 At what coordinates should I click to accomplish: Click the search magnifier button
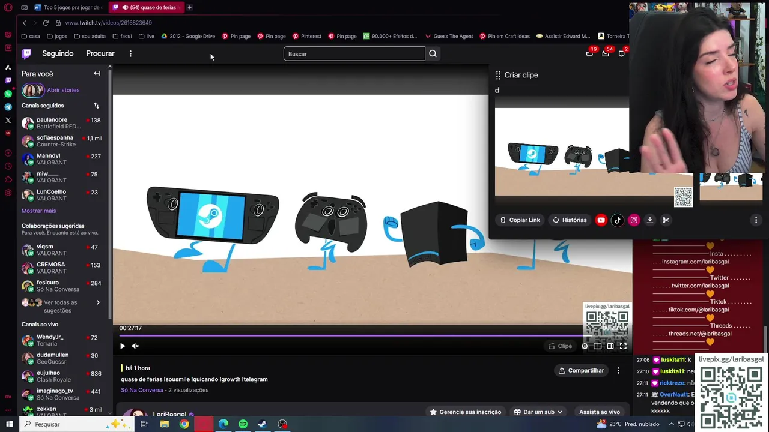point(433,54)
